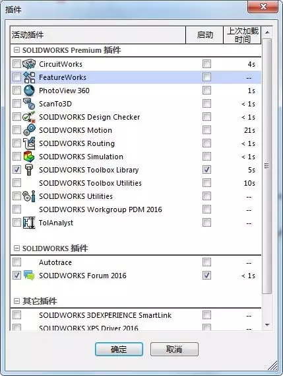Enable SOLIDWORKS Motion active checkbox
283x376 pixels.
pos(16,130)
